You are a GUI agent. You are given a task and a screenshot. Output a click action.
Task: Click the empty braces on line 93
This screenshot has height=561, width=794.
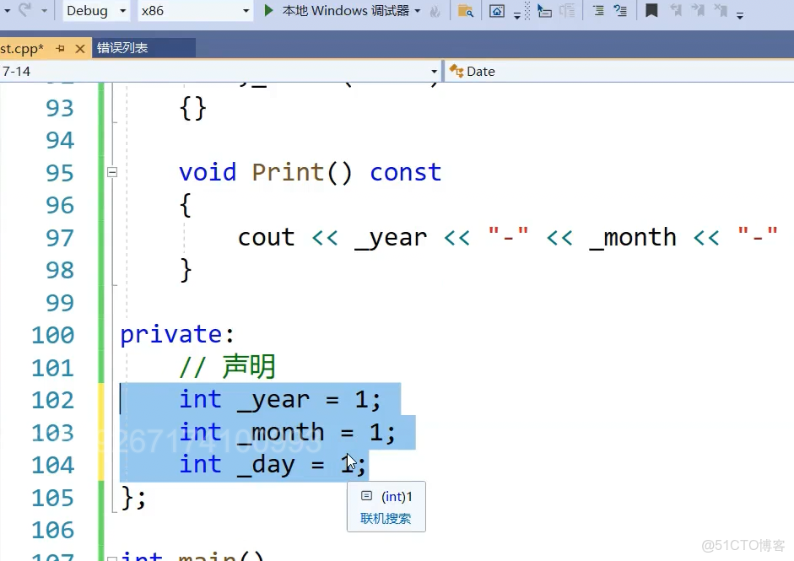193,108
